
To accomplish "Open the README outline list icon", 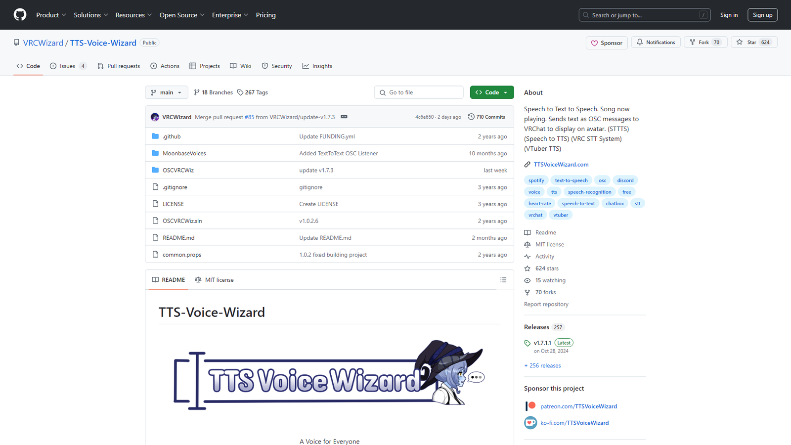I will coord(503,280).
